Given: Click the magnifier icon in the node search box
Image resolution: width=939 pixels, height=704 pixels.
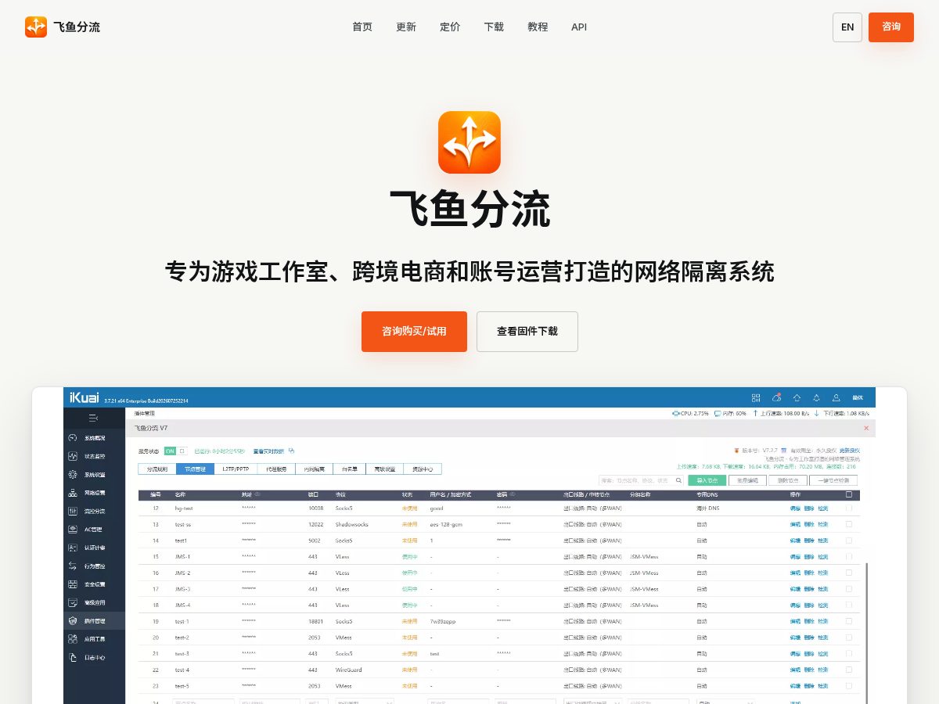Looking at the screenshot, I should point(678,480).
